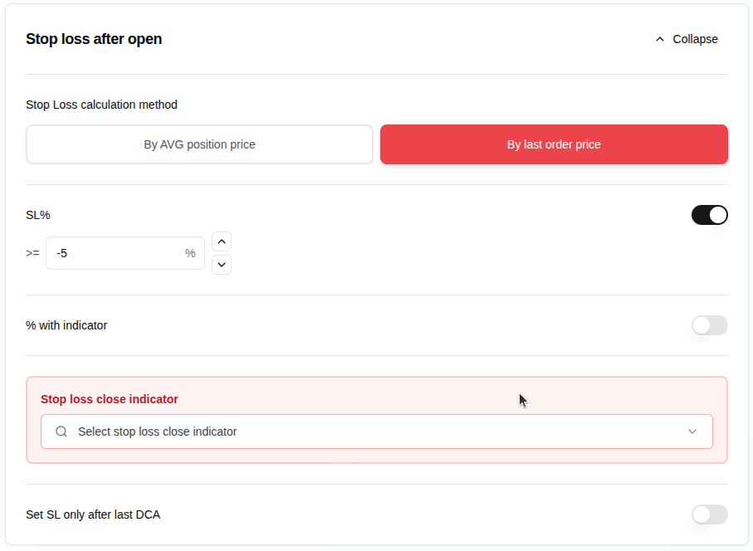Click the 'Stop loss after open' heading

[x=94, y=39]
